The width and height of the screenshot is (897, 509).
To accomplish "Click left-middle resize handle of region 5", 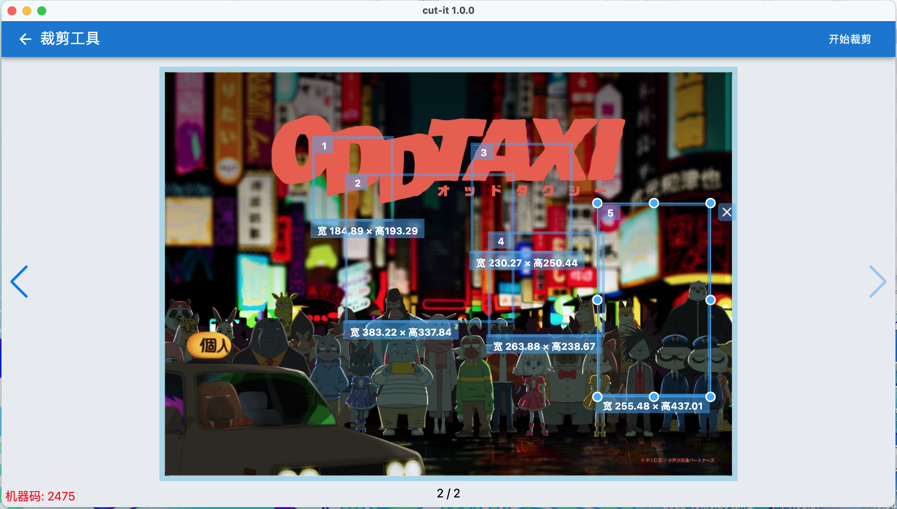I will click(597, 300).
